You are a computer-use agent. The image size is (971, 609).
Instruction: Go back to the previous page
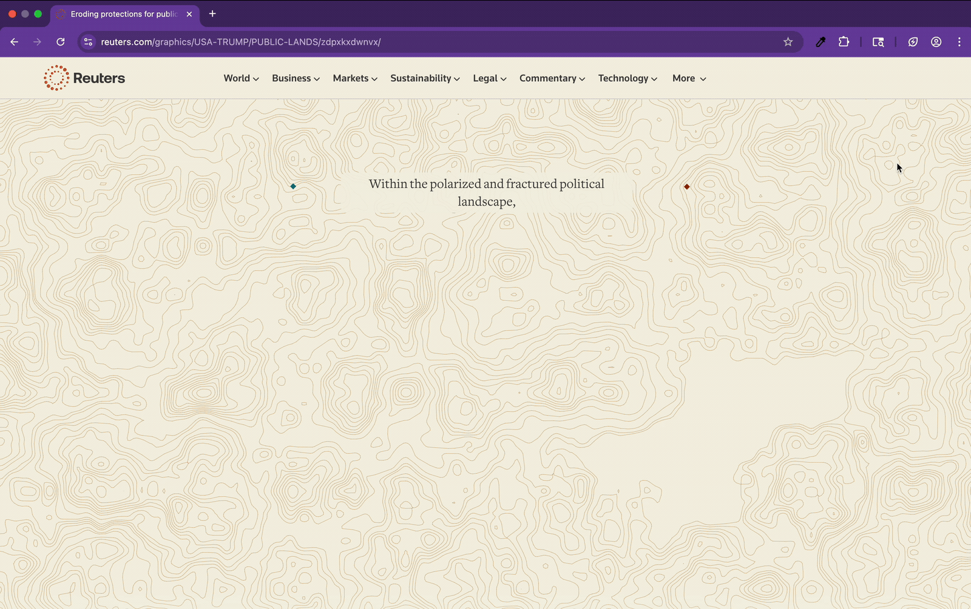coord(15,42)
